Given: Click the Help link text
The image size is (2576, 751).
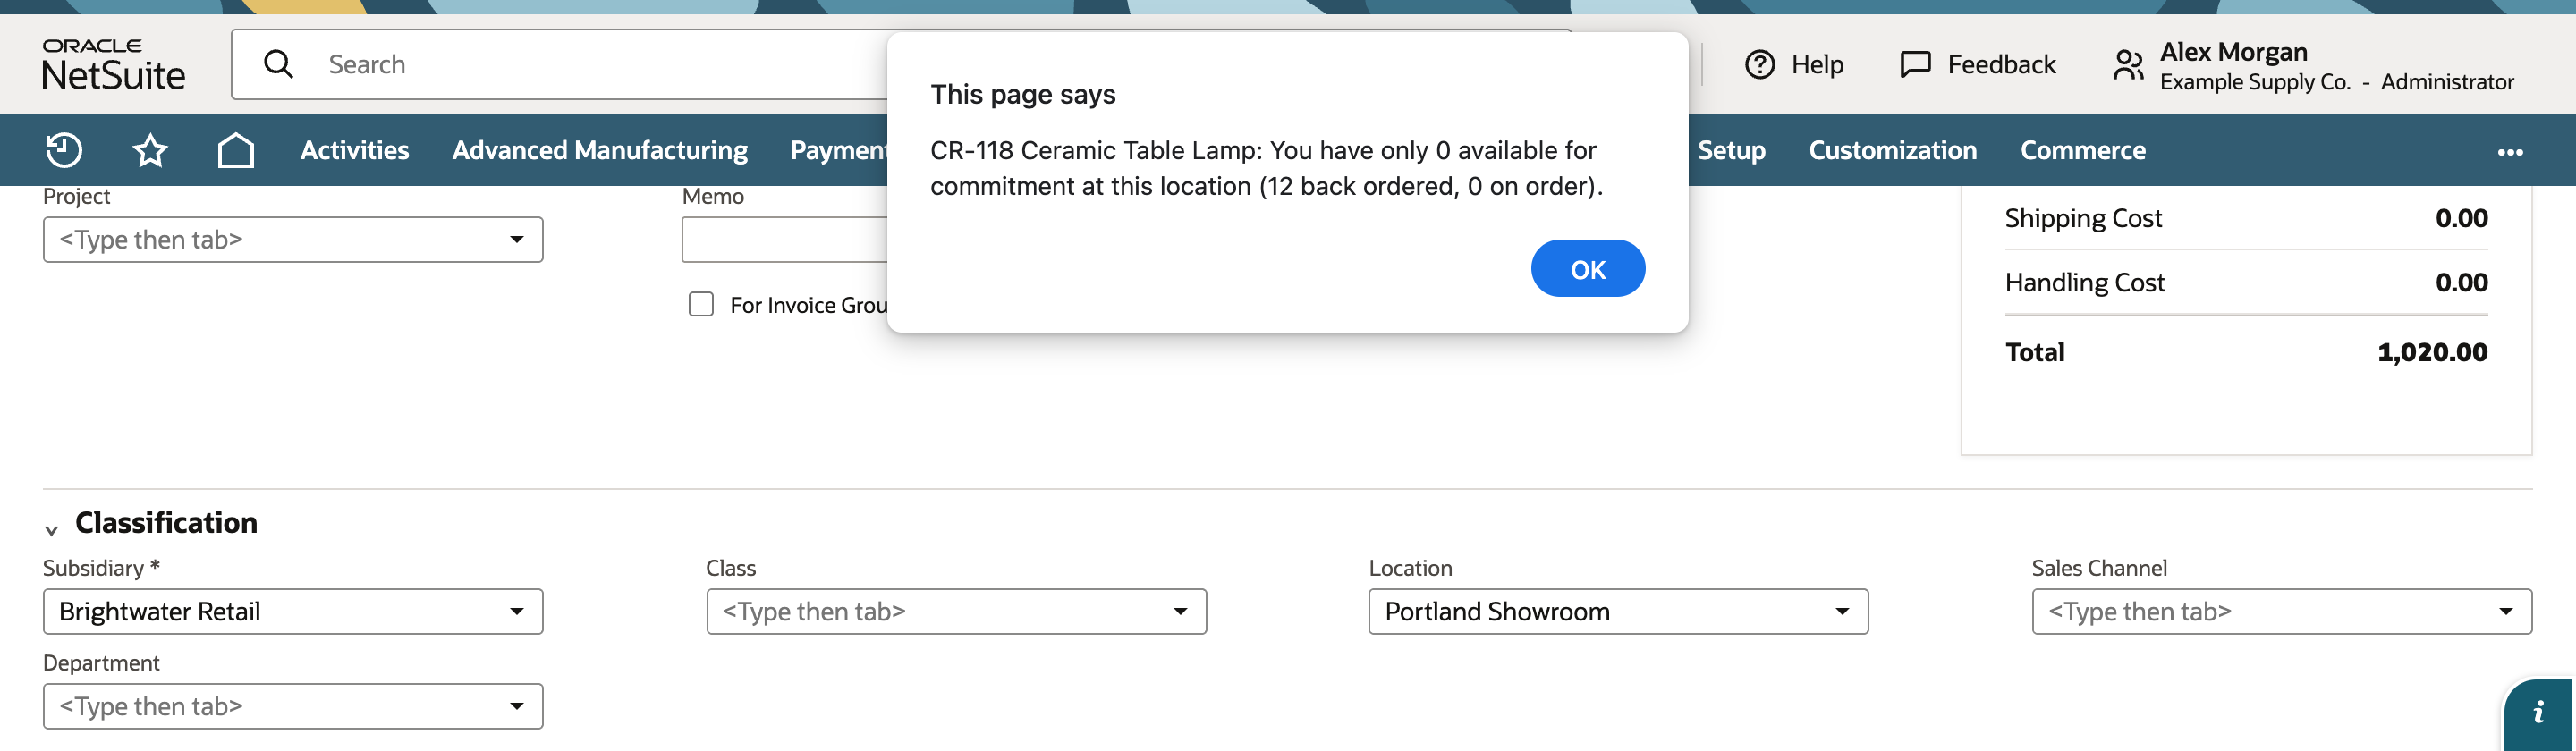Looking at the screenshot, I should 1817,64.
